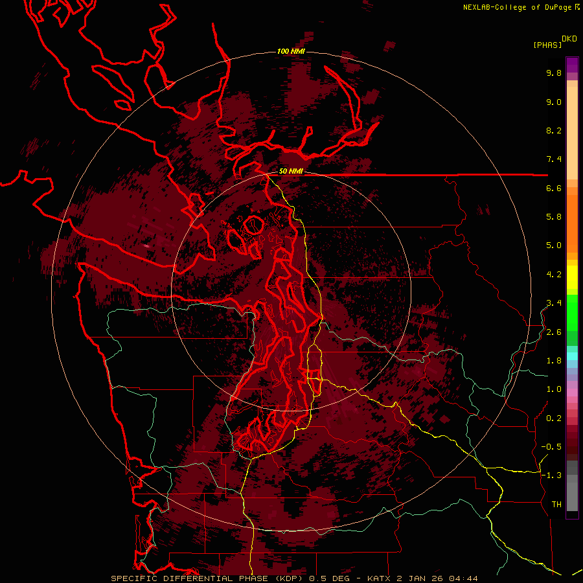Click the [PHAS] units label
The image size is (583, 583).
(x=547, y=45)
